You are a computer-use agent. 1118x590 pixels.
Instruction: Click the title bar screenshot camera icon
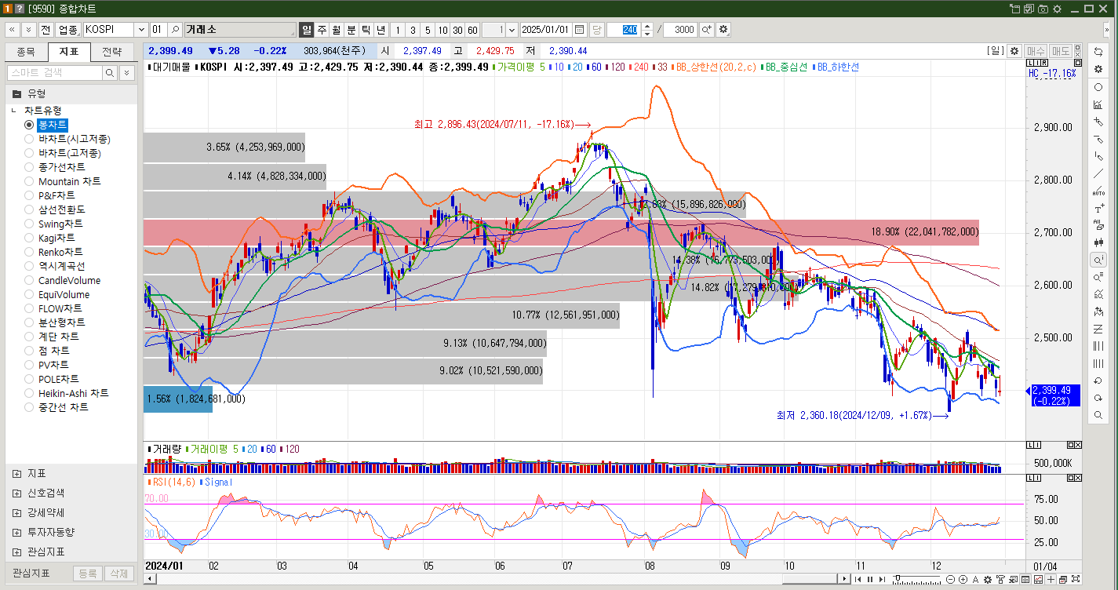[x=1043, y=9]
